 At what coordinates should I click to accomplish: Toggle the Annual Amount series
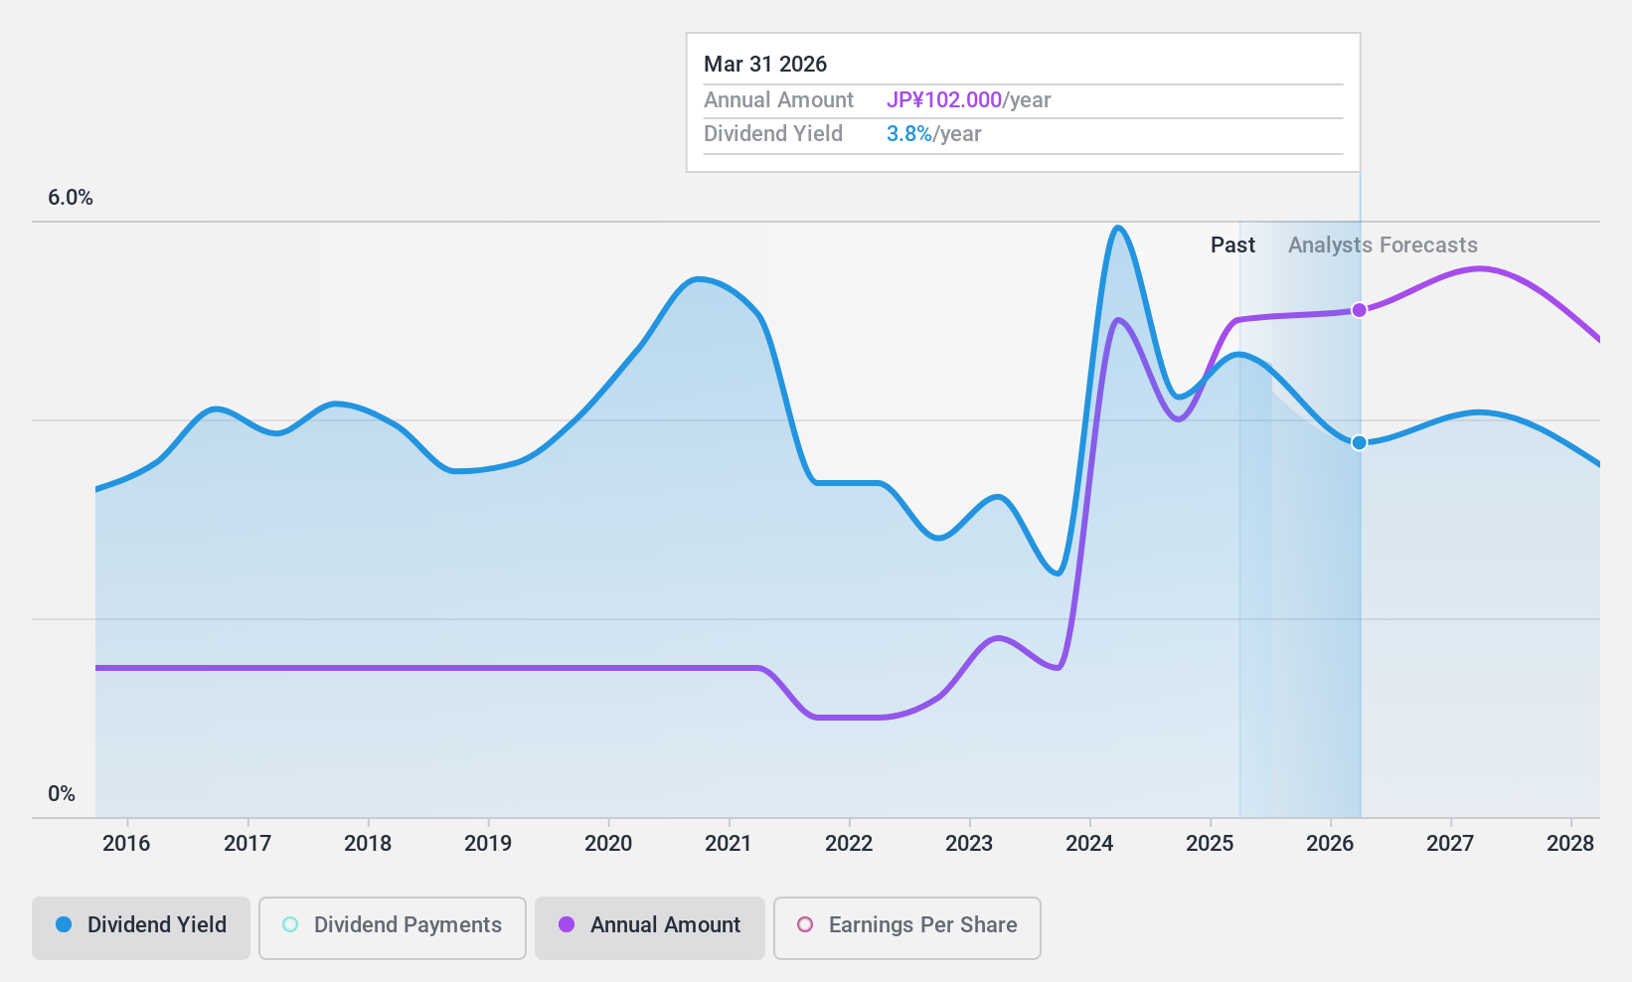(x=650, y=928)
